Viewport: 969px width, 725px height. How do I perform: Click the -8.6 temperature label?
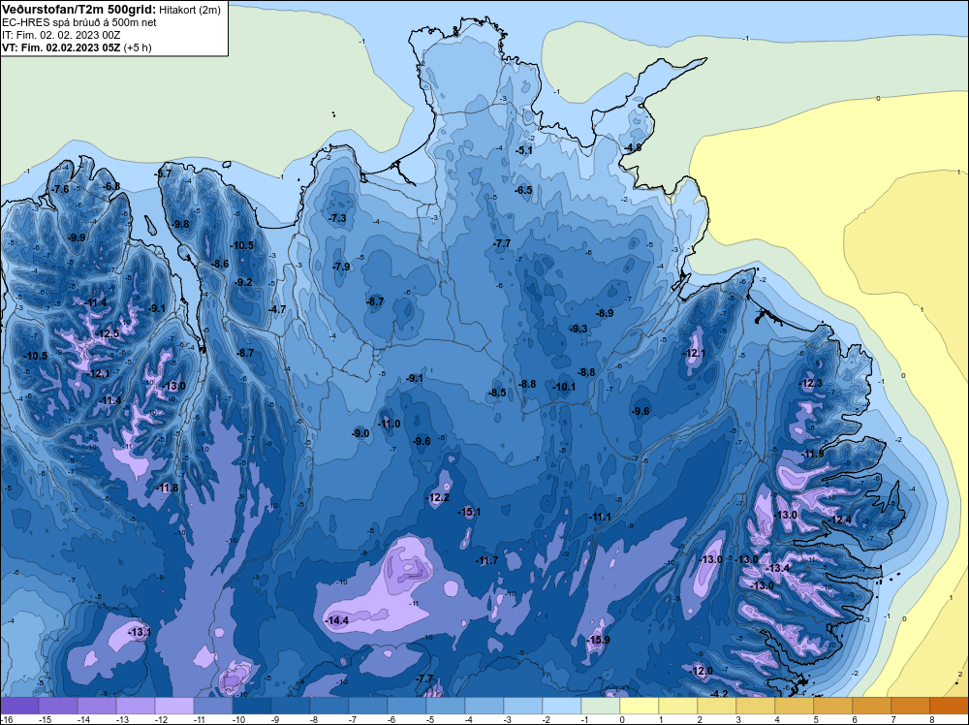pos(220,264)
